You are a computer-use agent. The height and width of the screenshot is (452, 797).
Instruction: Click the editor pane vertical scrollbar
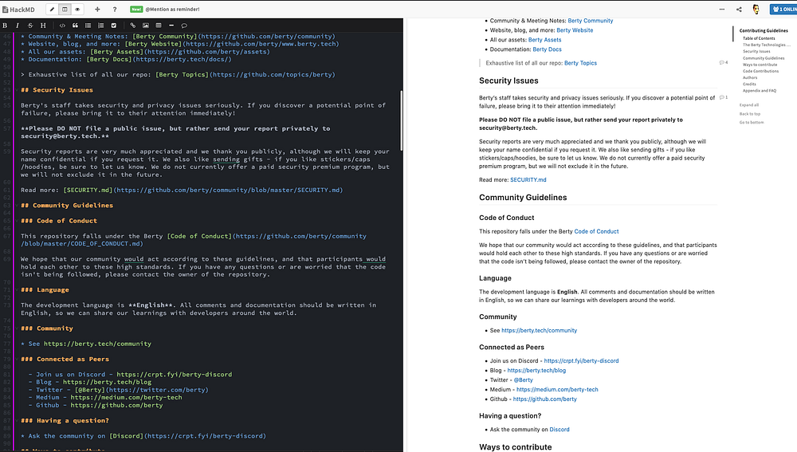pos(402,120)
